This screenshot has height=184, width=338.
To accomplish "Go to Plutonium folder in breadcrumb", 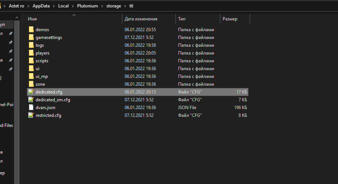I will point(88,6).
